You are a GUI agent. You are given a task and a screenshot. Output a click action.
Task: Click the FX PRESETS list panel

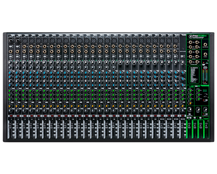click(x=194, y=75)
